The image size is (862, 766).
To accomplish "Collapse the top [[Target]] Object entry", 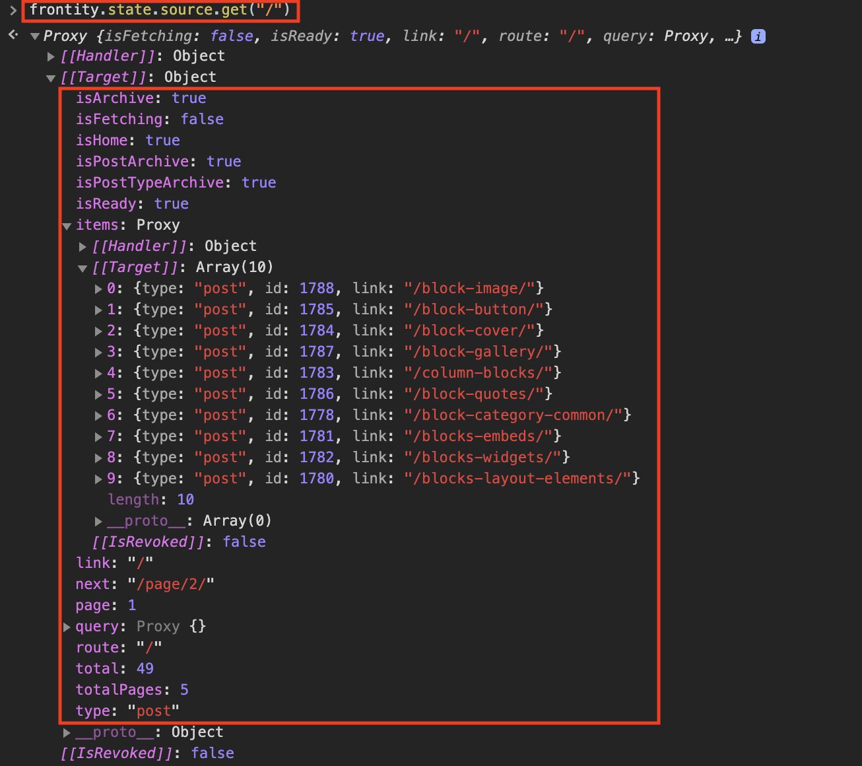I will pyautogui.click(x=51, y=78).
